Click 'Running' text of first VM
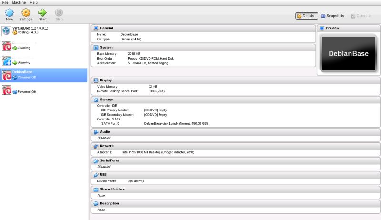The image size is (381, 220). (24, 48)
